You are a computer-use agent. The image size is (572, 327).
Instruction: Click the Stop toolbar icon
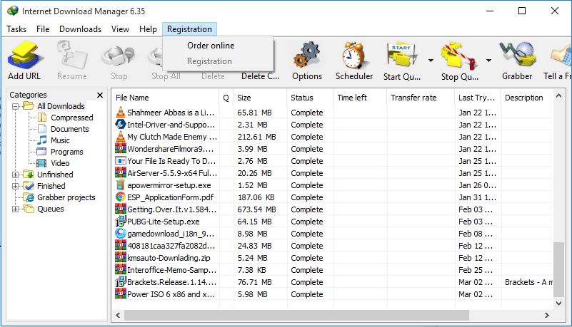(119, 56)
